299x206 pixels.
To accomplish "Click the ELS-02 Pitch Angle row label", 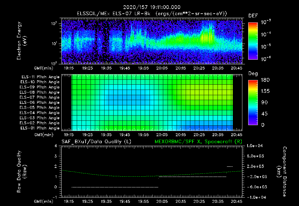I will point(40,123).
